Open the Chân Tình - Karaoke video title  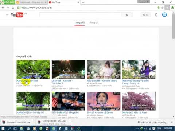point(62,82)
